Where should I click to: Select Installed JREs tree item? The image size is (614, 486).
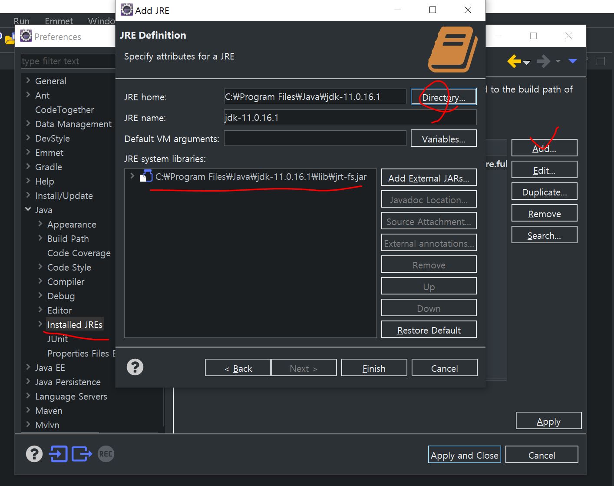[x=75, y=324]
